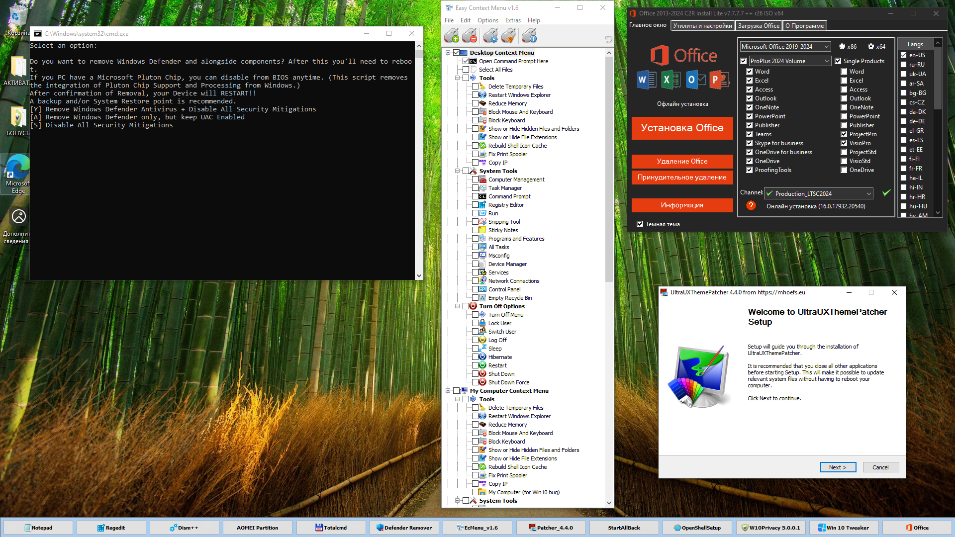
Task: Open the БОНУСЫ folder desktop icon
Action: [18, 121]
